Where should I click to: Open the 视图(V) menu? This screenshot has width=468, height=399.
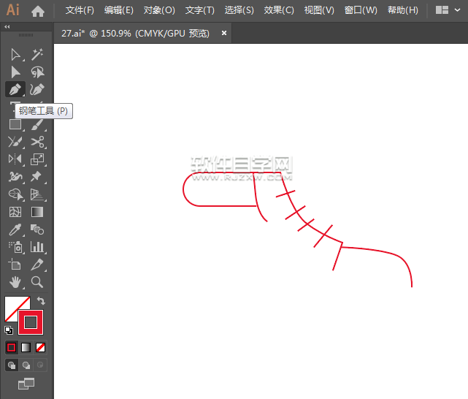pos(319,10)
